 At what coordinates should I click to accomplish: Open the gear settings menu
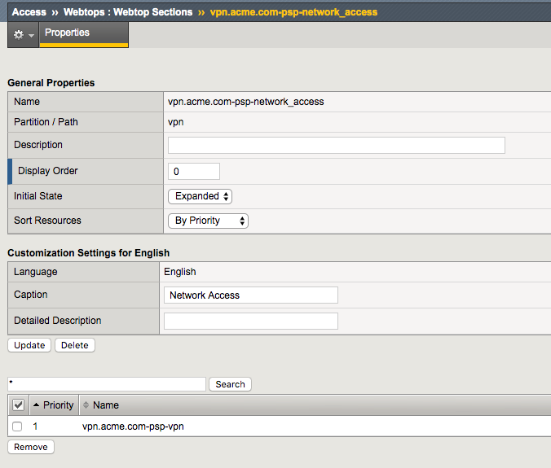[x=23, y=35]
